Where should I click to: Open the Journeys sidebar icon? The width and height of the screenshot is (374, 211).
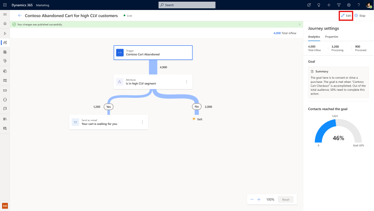[x=5, y=42]
